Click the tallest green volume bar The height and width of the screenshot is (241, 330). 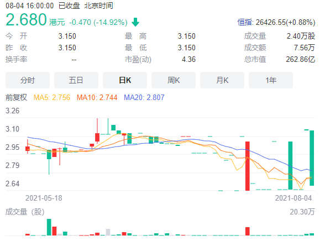point(49,227)
